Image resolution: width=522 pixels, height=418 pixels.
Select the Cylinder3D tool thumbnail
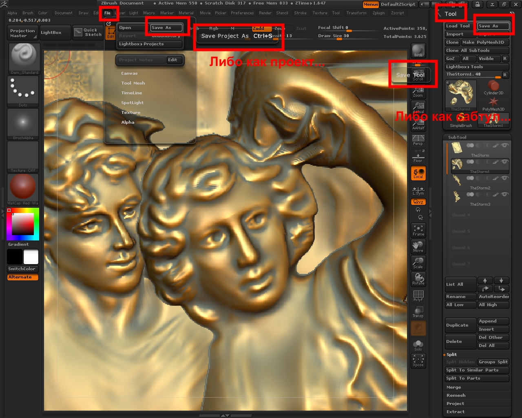point(494,87)
